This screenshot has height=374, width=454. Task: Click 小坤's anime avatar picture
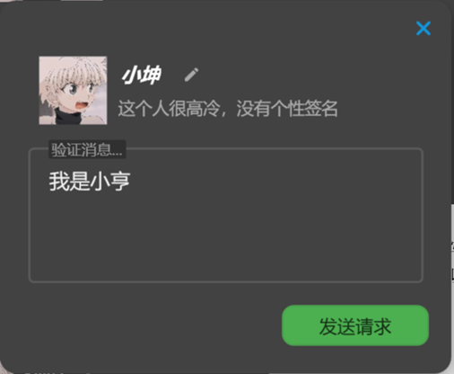coord(73,90)
